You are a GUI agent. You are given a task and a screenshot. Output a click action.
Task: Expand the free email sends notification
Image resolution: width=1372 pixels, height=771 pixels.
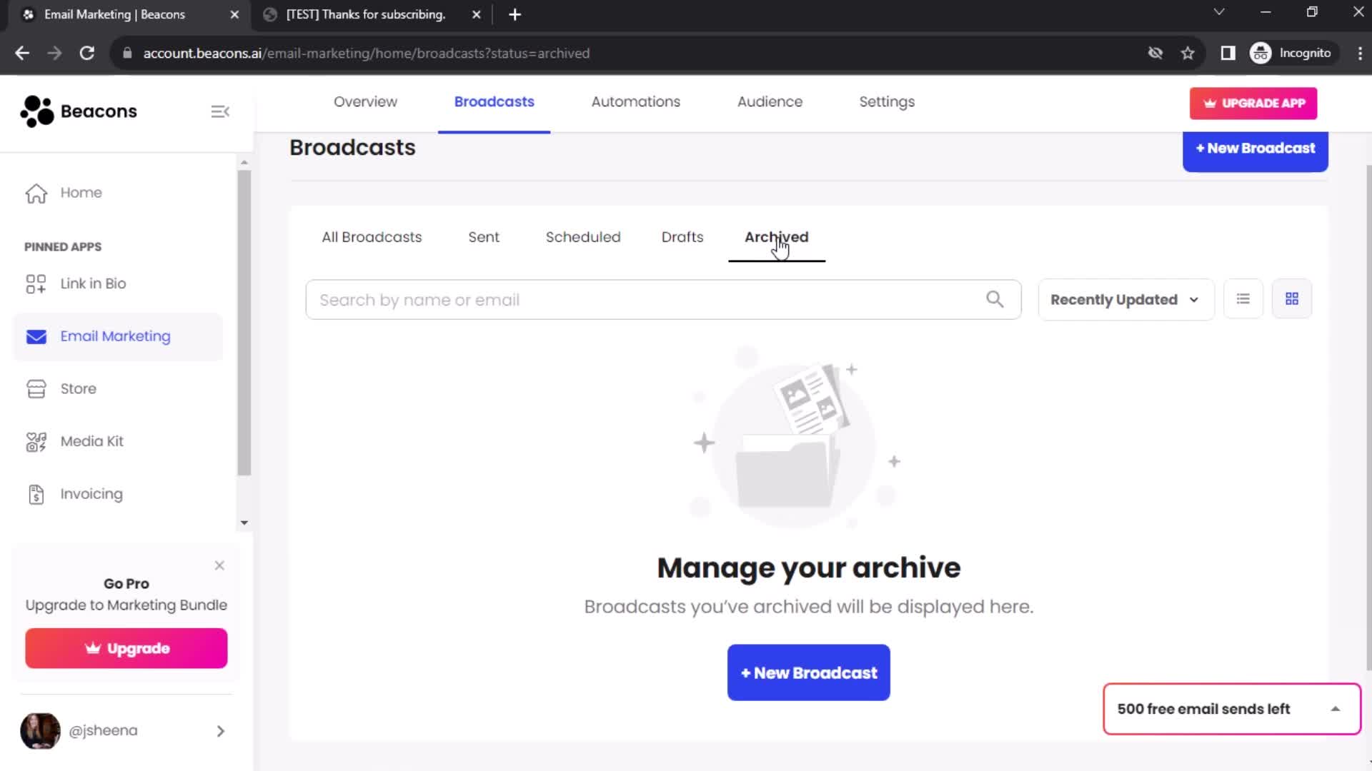tap(1336, 709)
